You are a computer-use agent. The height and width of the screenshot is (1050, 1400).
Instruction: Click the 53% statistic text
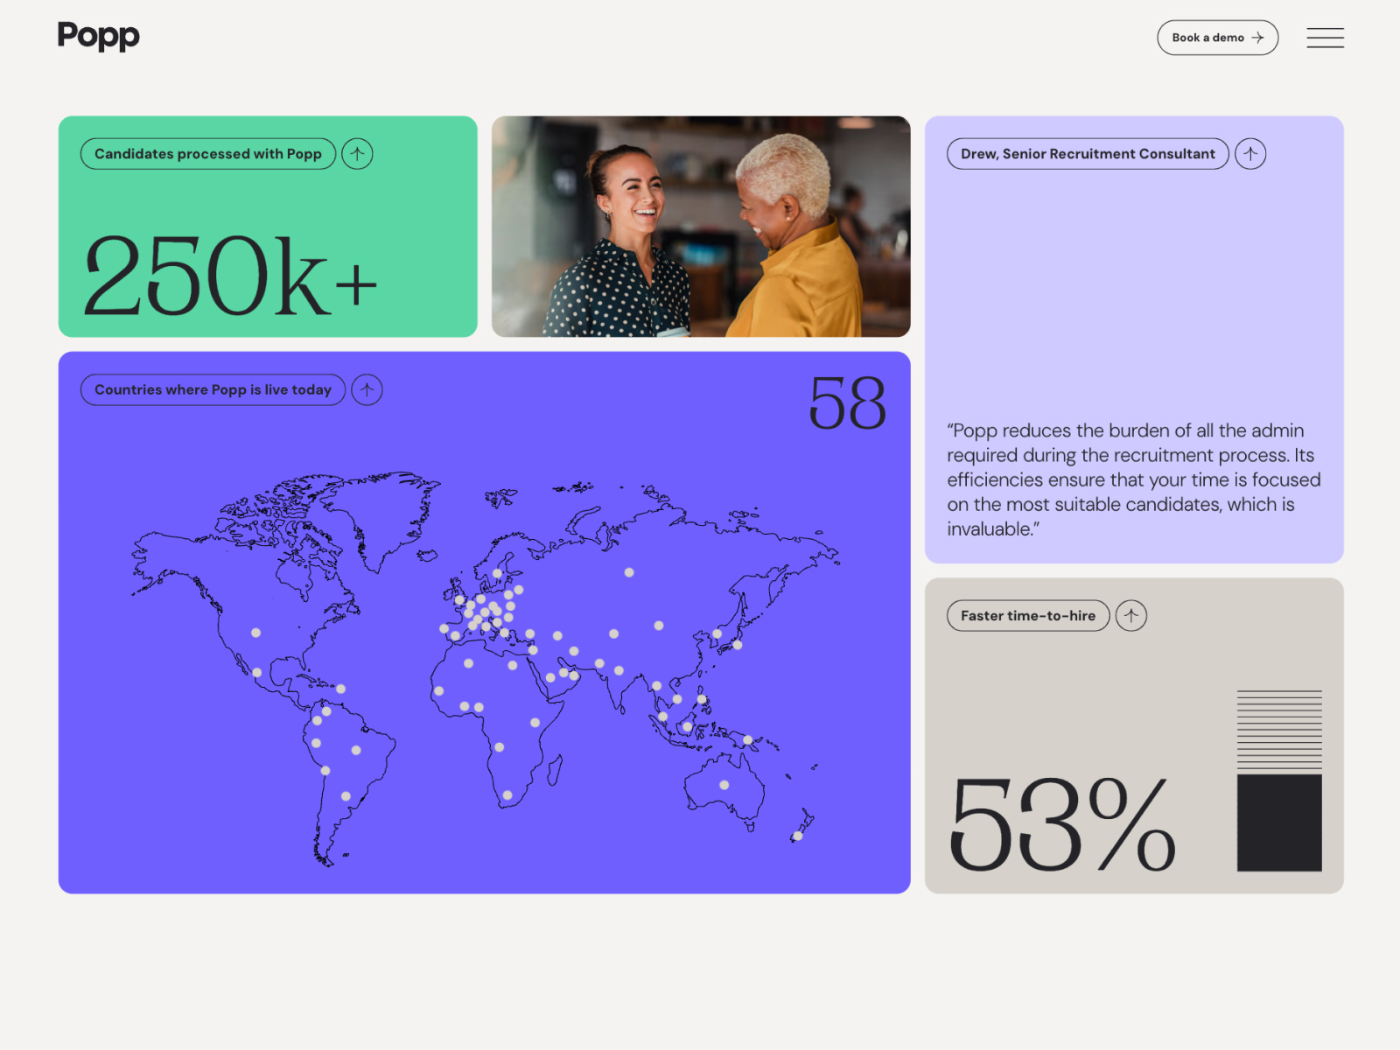pos(1062,824)
